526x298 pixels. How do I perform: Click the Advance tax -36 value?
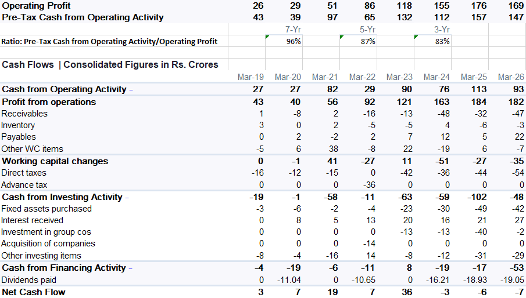pyautogui.click(x=369, y=185)
